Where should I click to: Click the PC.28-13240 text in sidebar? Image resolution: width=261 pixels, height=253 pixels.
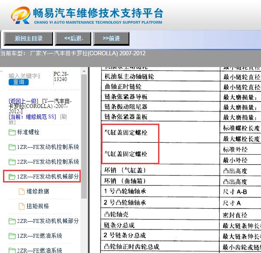[61, 77]
